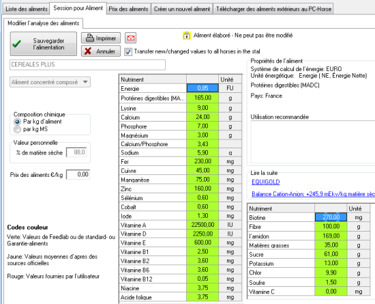375x304 pixels.
Task: Click the Sauvegarder l'alimentation button
Action: click(44, 44)
